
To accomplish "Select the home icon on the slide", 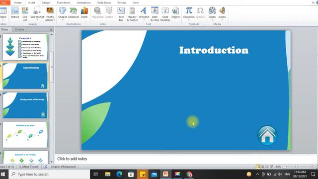I will 267,135.
